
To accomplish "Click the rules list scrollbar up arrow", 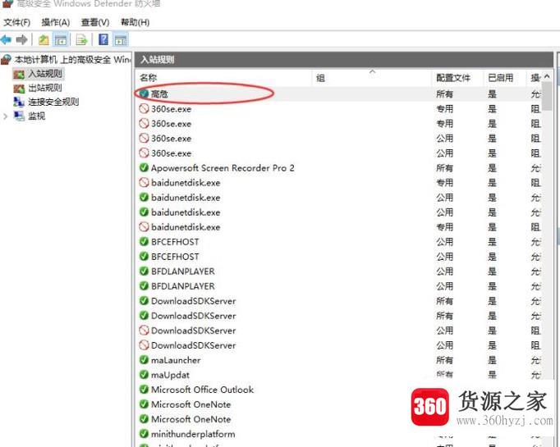I will pyautogui.click(x=547, y=76).
